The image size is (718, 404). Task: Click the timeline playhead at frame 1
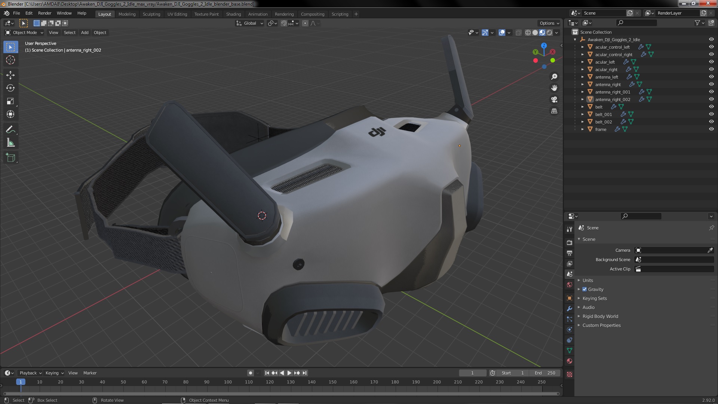[21, 382]
